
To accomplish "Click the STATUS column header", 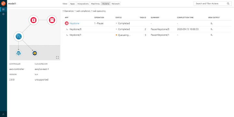I will (119, 18).
